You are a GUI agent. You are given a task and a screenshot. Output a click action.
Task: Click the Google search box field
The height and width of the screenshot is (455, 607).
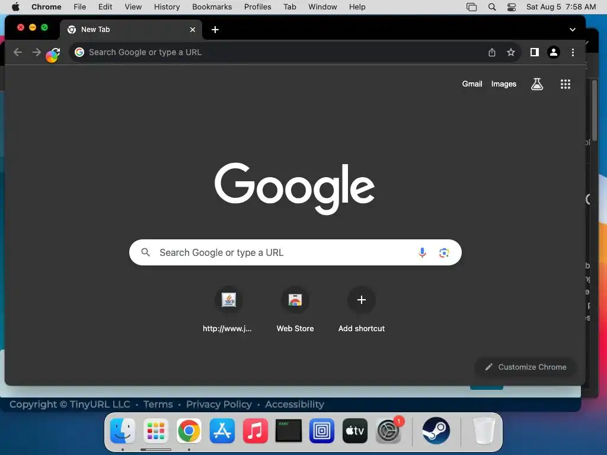(295, 252)
